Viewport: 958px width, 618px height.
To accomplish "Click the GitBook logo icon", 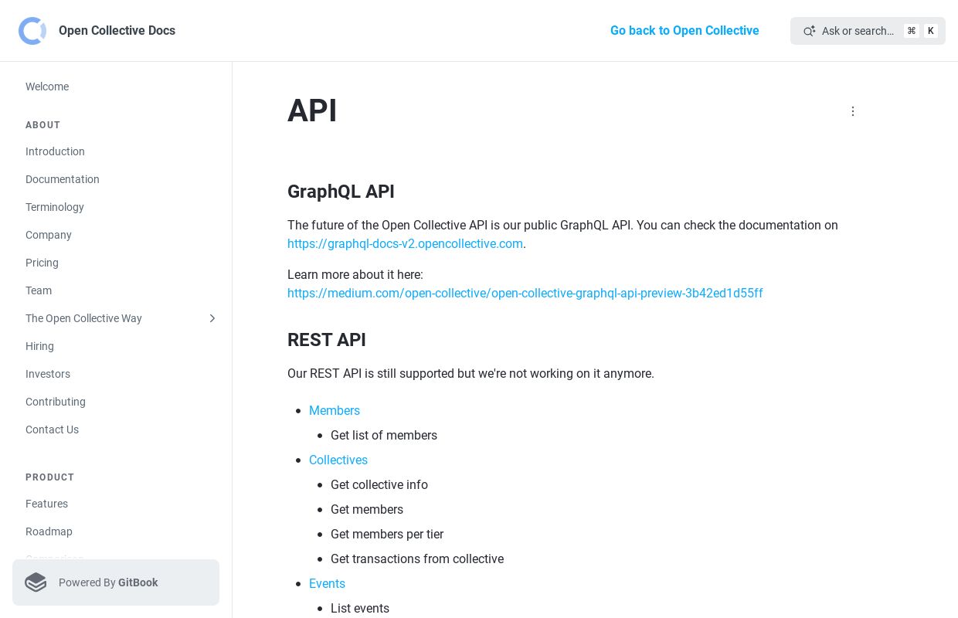I will (x=36, y=582).
